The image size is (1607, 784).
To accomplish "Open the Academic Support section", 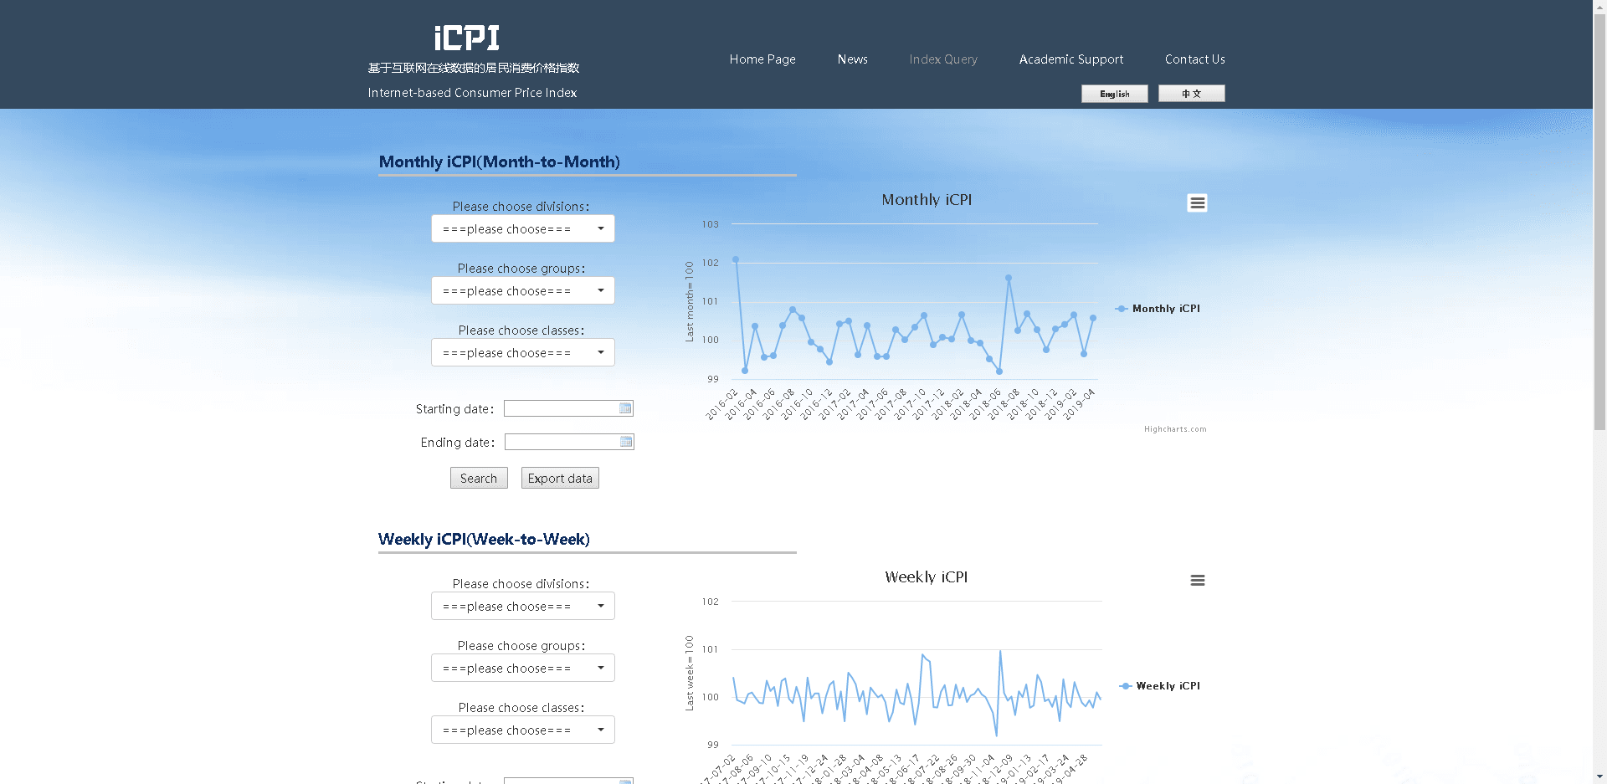I will point(1071,59).
